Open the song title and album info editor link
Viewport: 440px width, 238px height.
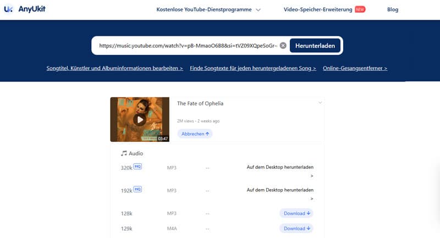tap(114, 68)
